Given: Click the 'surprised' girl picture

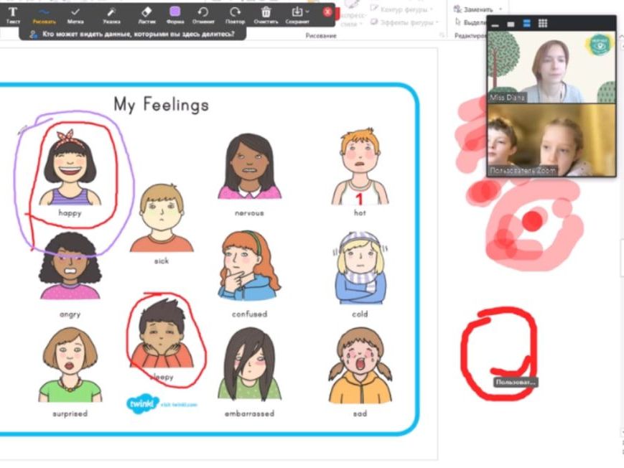Looking at the screenshot, I should [x=70, y=365].
